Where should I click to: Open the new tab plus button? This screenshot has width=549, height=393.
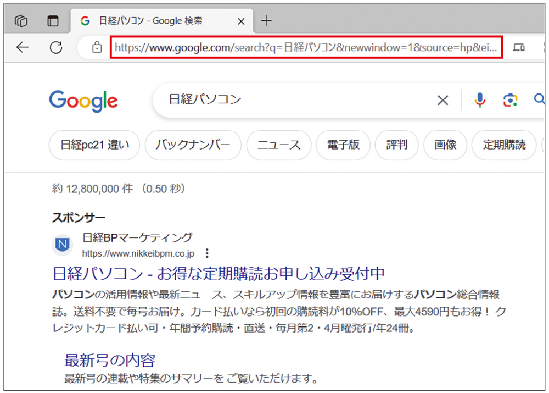click(266, 21)
